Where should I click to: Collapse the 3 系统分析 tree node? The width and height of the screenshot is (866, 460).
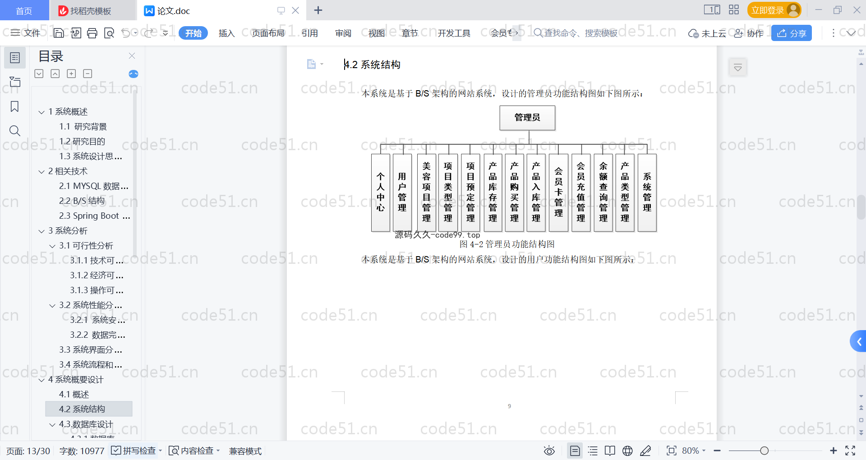point(41,231)
